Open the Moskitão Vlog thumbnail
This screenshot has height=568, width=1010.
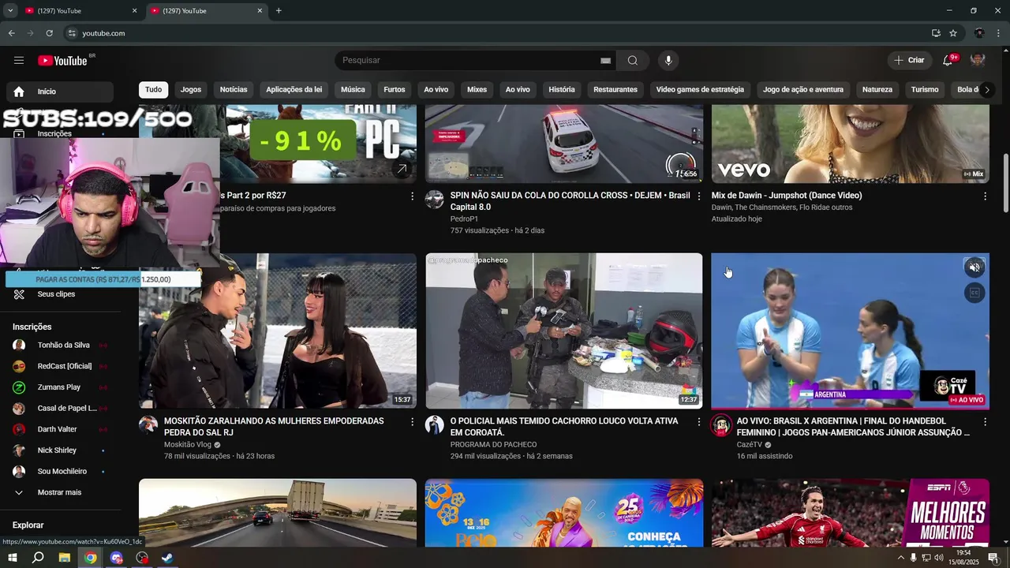278,331
